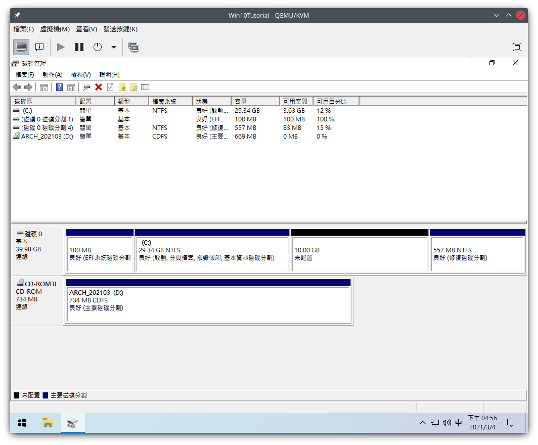Image resolution: width=538 pixels, height=445 pixels.
Task: Expand the shutdown options dropdown arrow
Action: [x=114, y=47]
